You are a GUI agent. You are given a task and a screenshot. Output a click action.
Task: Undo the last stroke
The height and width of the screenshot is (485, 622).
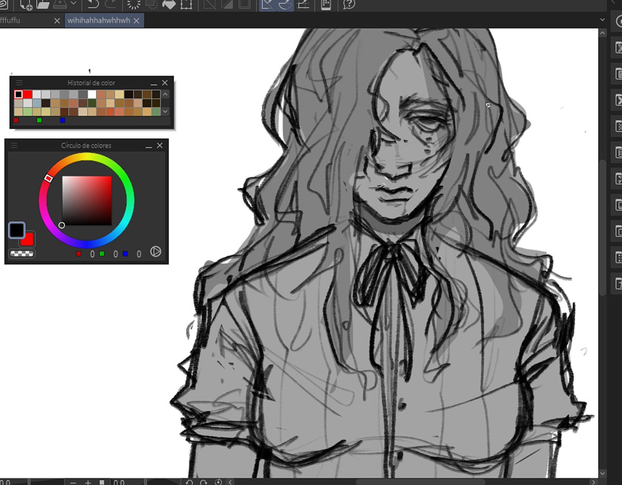pos(93,5)
